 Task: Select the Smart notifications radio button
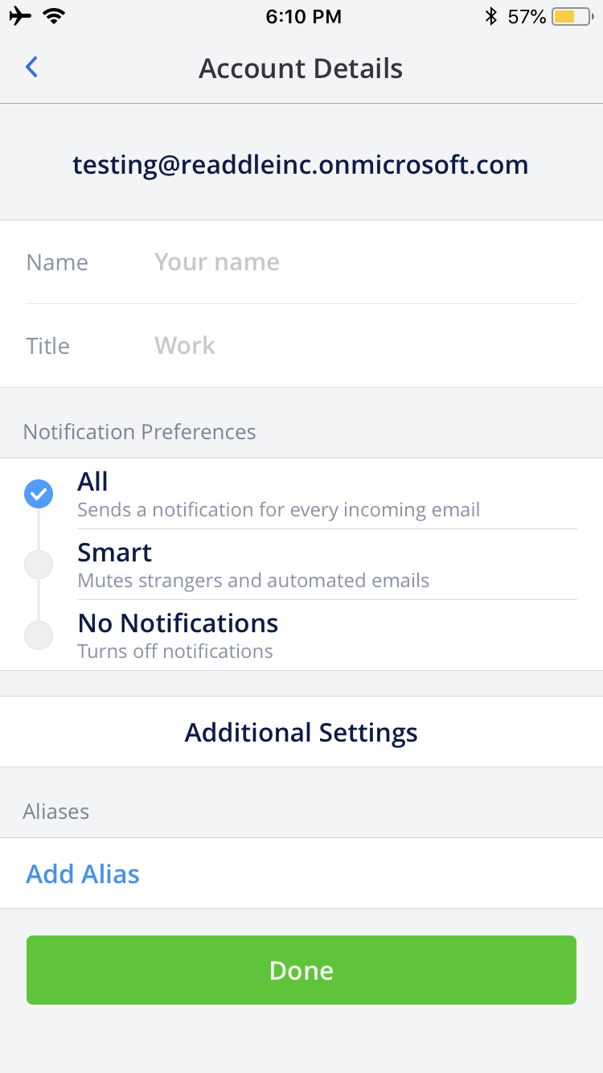click(39, 565)
